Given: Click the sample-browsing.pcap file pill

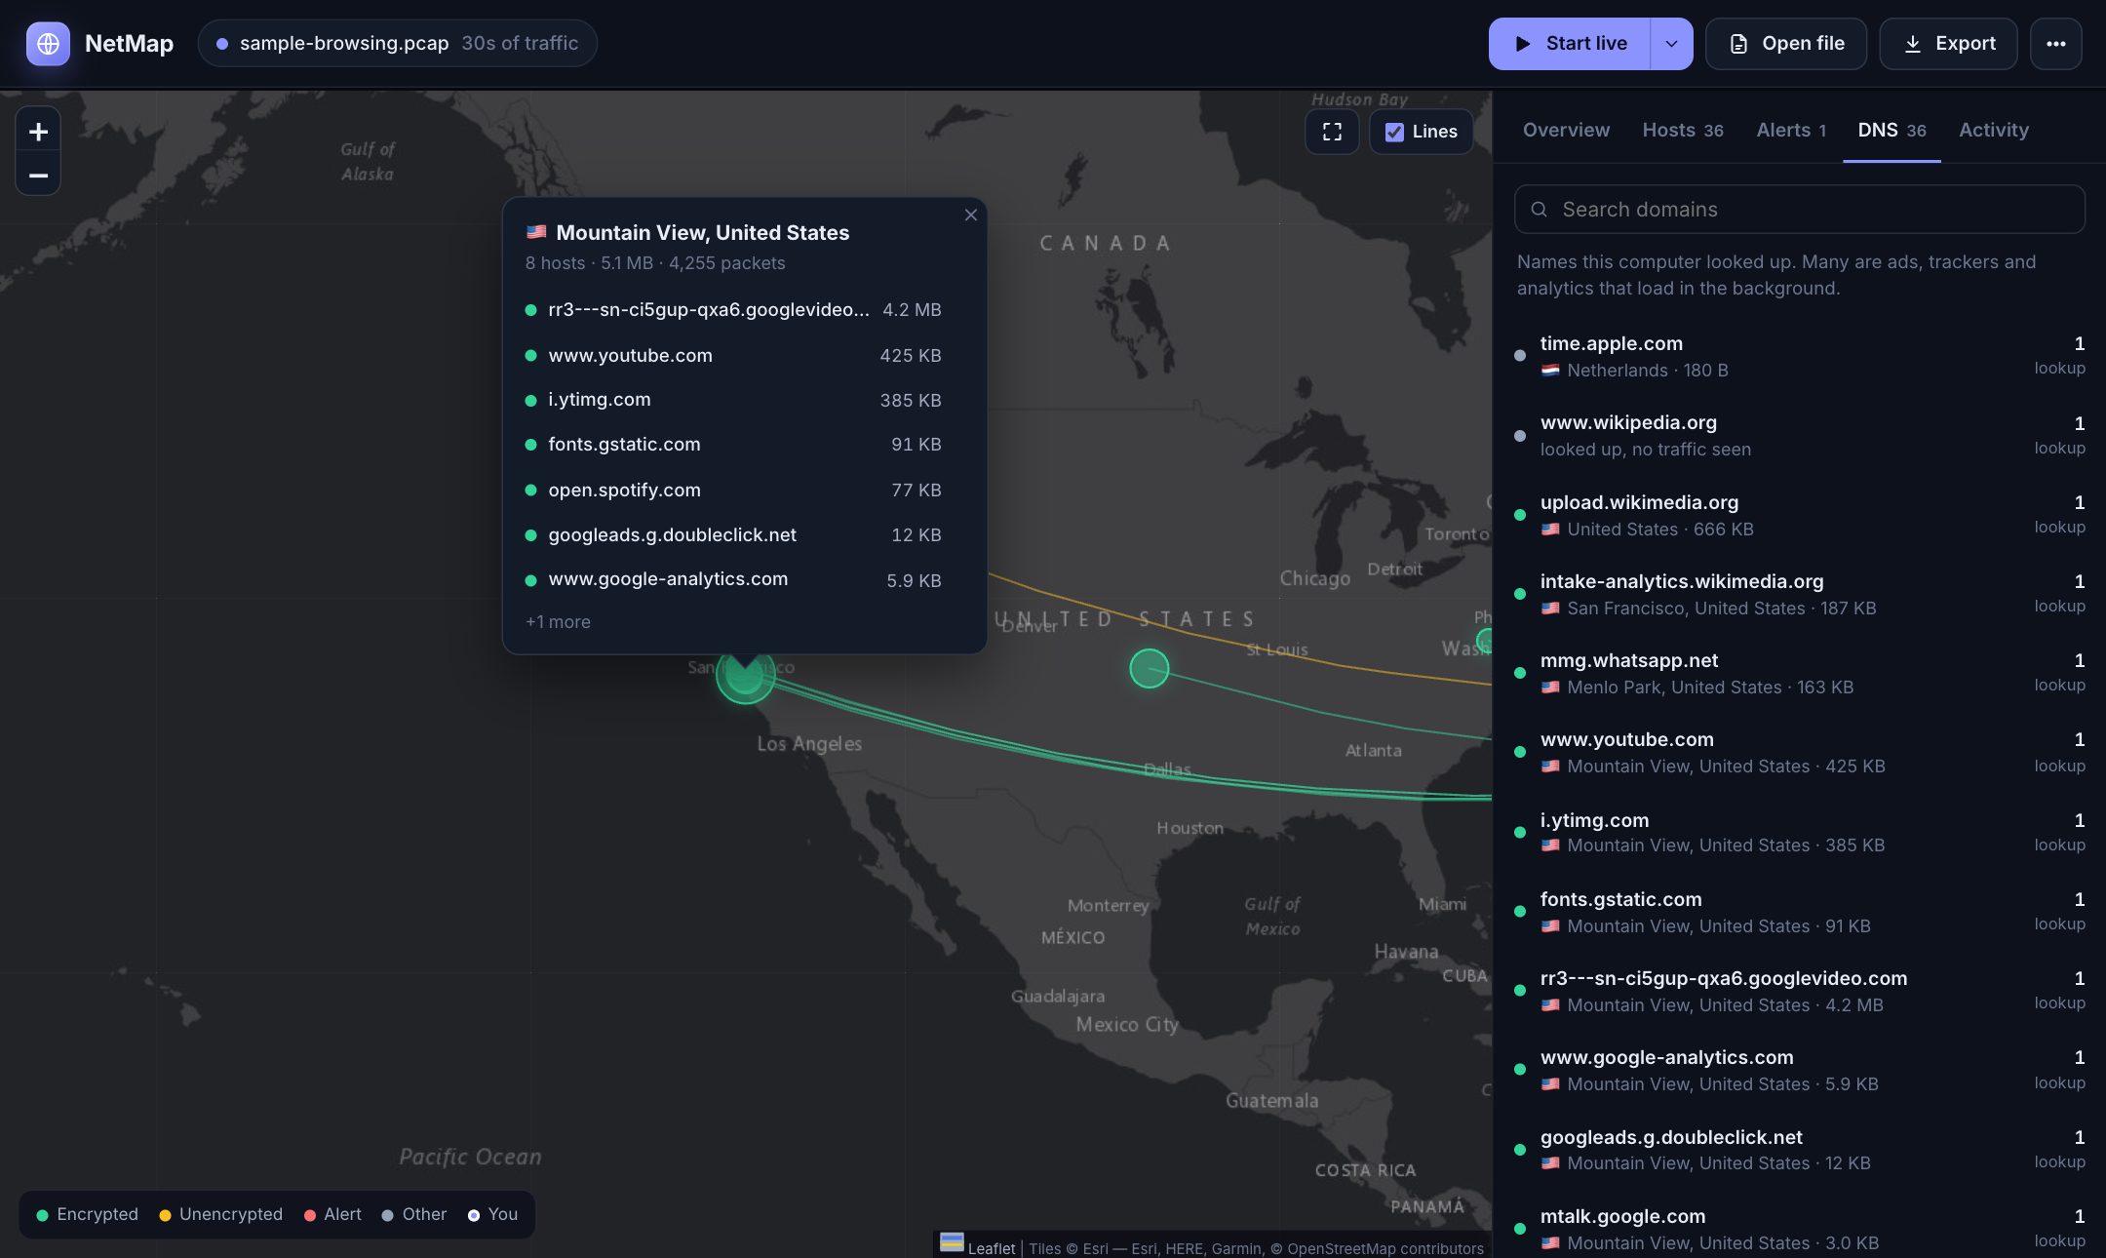Looking at the screenshot, I should point(398,44).
